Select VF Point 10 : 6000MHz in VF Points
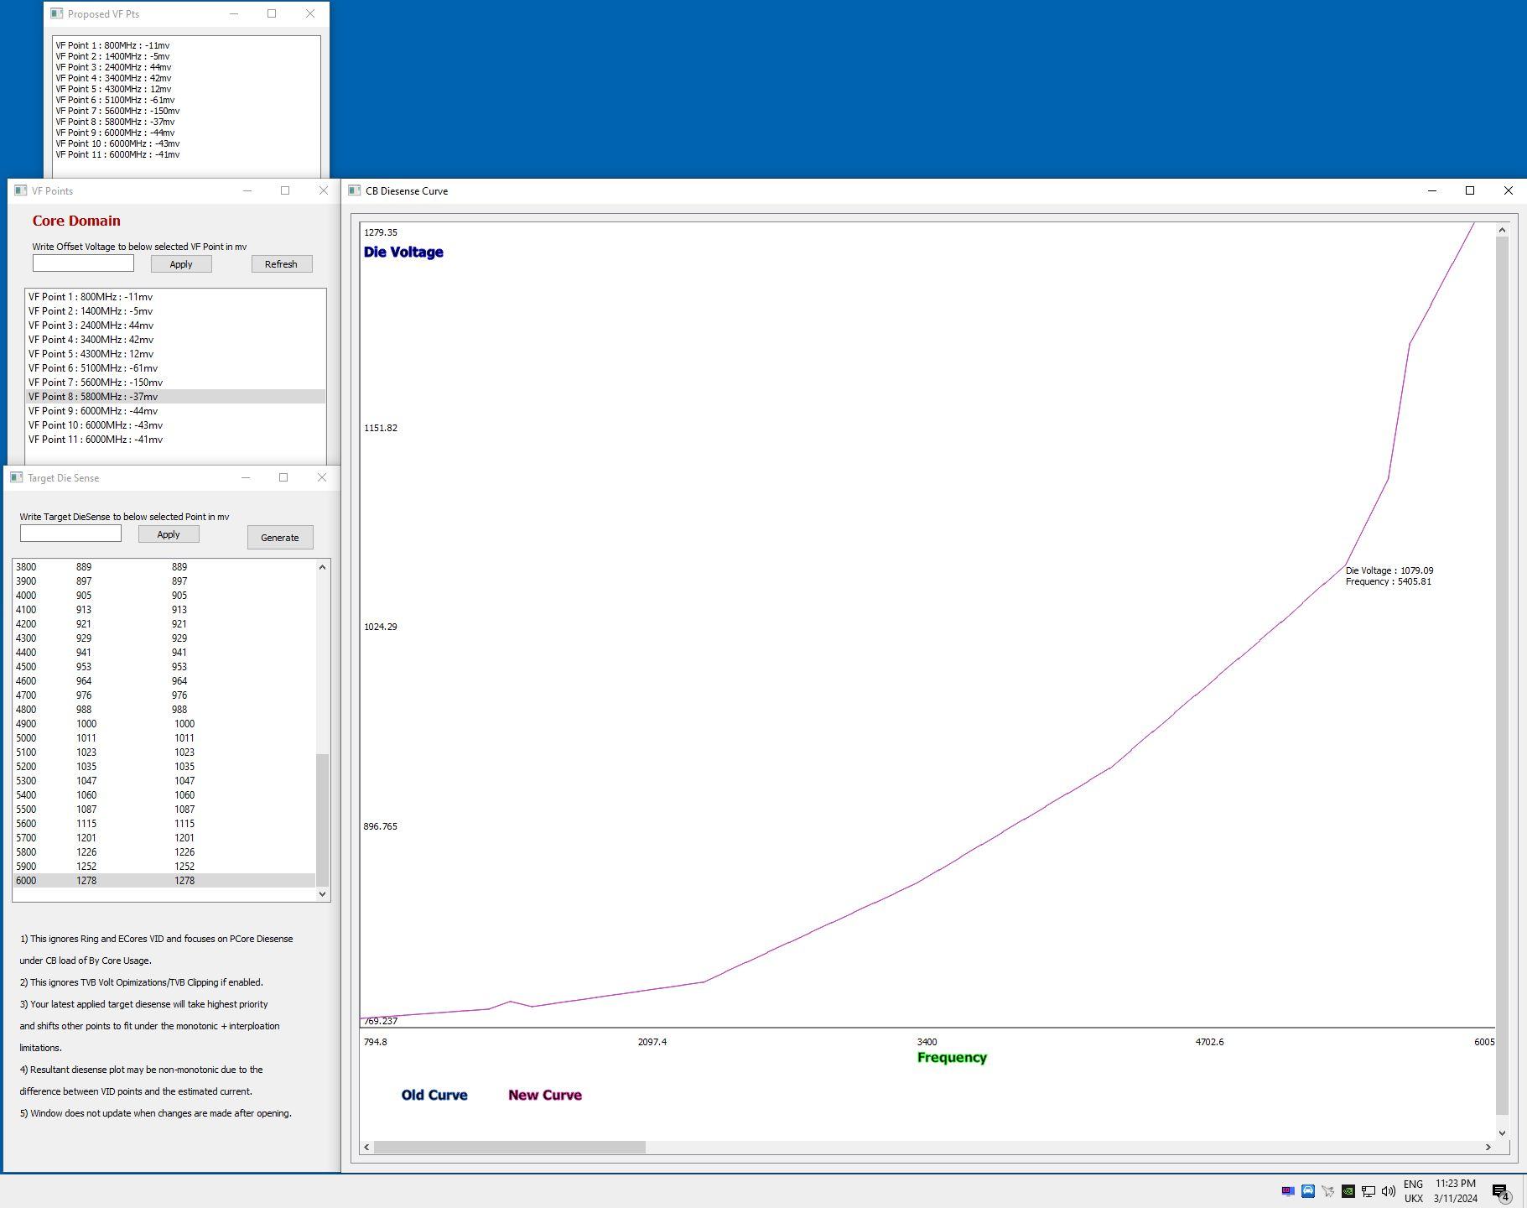 [175, 425]
